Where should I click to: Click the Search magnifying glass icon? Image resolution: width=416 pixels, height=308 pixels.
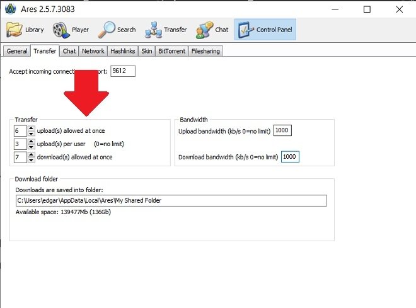pos(107,30)
